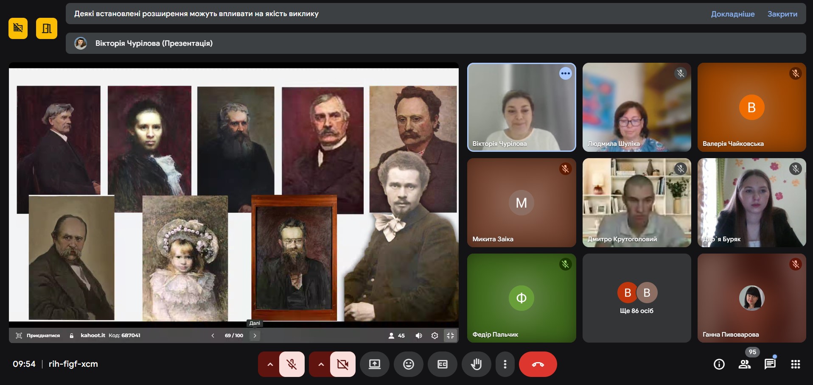Click muted mic icon on Валерія Чайковська tile
Image resolution: width=813 pixels, height=385 pixels.
pyautogui.click(x=795, y=73)
